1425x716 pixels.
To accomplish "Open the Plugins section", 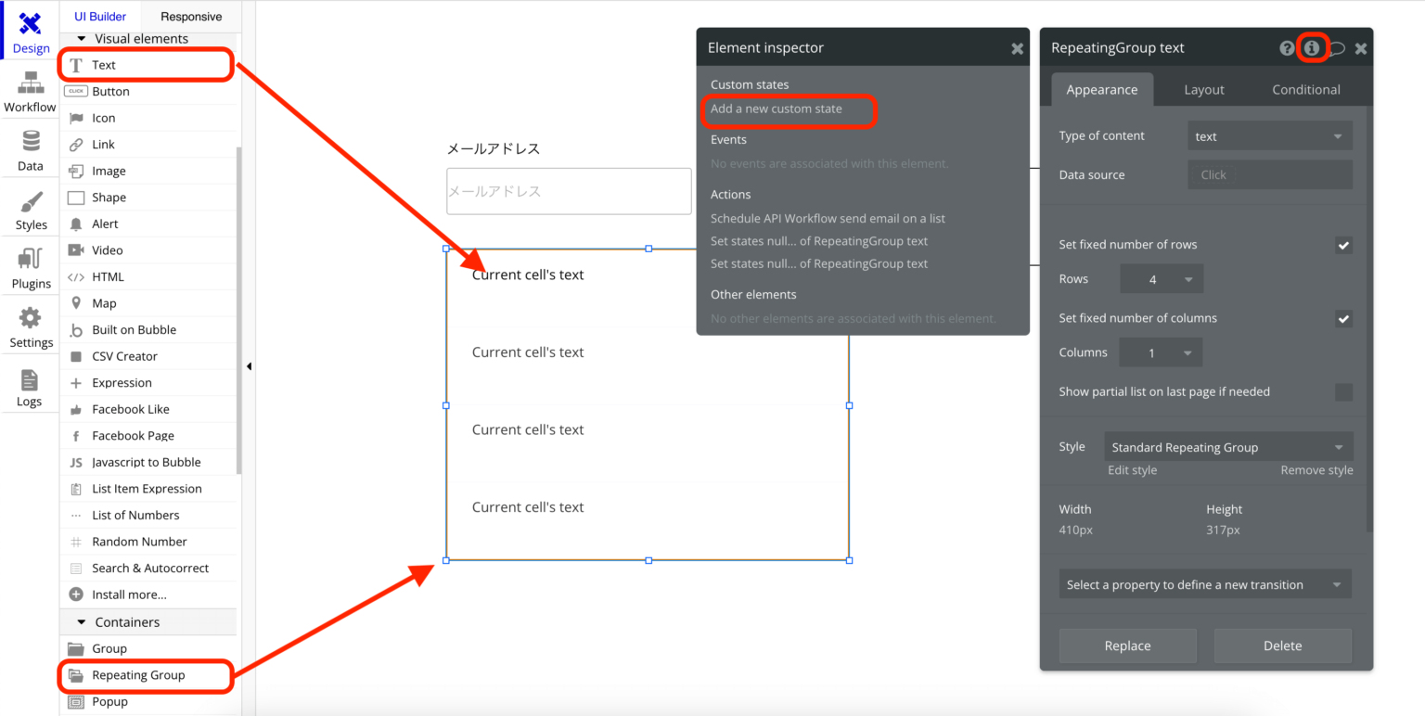I will click(30, 268).
